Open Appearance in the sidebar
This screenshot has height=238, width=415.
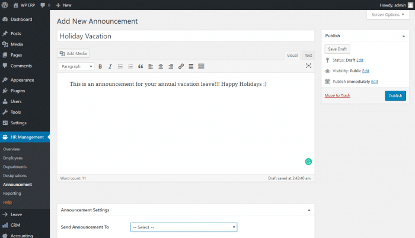coord(25,80)
